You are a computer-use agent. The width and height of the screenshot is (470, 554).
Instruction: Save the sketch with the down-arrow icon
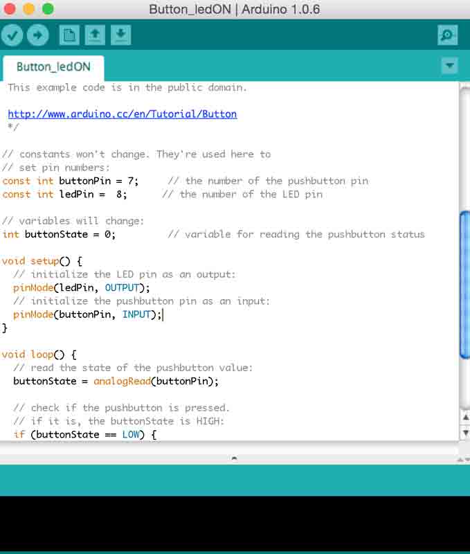(x=120, y=35)
